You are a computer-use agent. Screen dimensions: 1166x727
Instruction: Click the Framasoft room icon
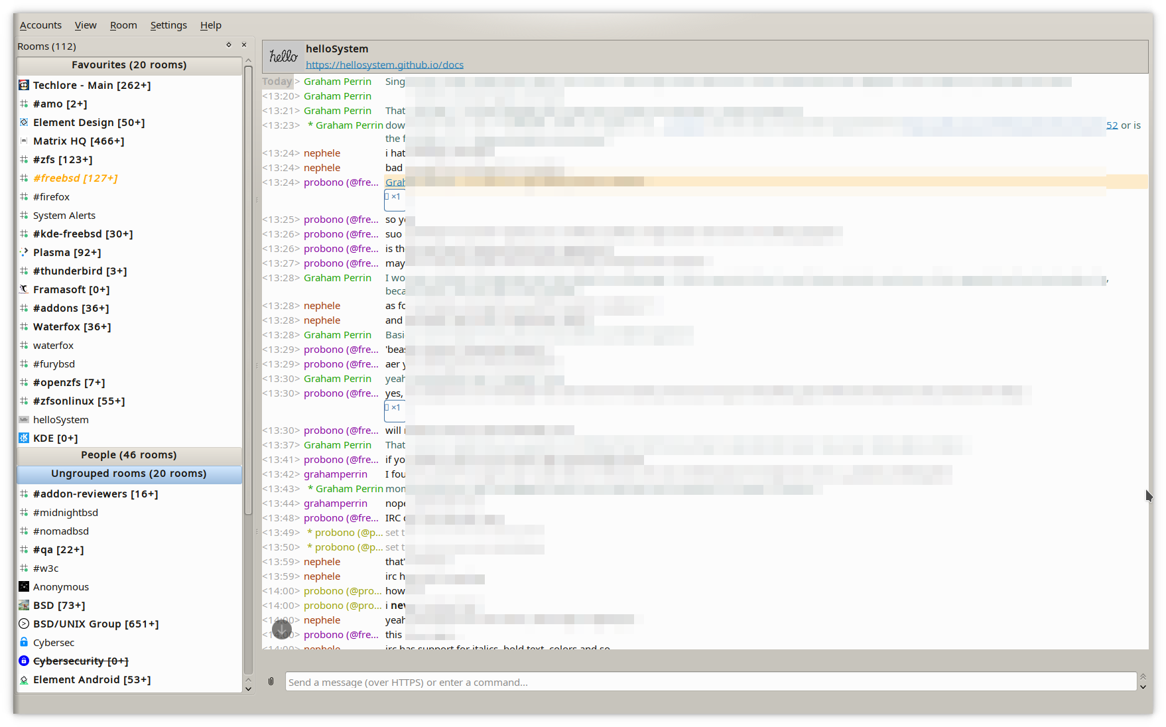pyautogui.click(x=23, y=289)
